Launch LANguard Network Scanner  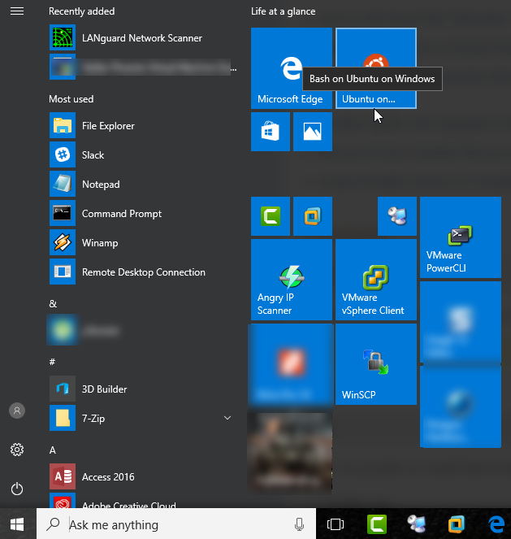point(142,38)
